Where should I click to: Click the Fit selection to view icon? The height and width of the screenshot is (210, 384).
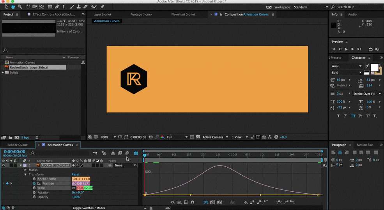point(212,202)
